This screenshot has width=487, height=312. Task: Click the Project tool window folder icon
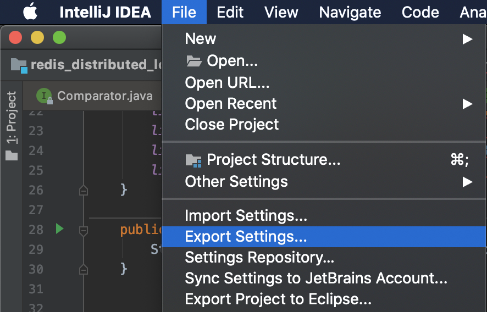[12, 155]
